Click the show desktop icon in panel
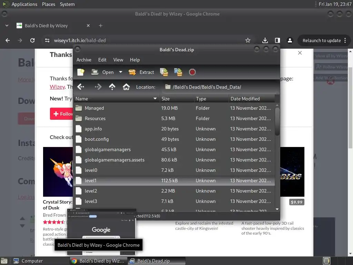353x265 pixels. 4,261
